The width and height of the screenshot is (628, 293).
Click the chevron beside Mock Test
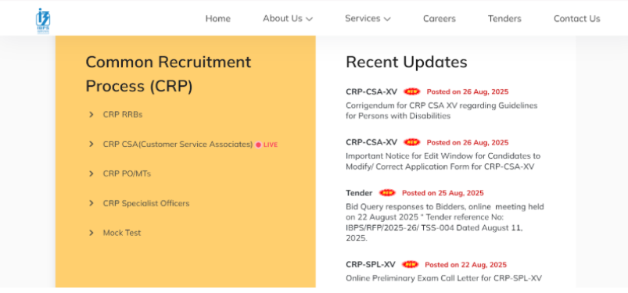pos(92,233)
